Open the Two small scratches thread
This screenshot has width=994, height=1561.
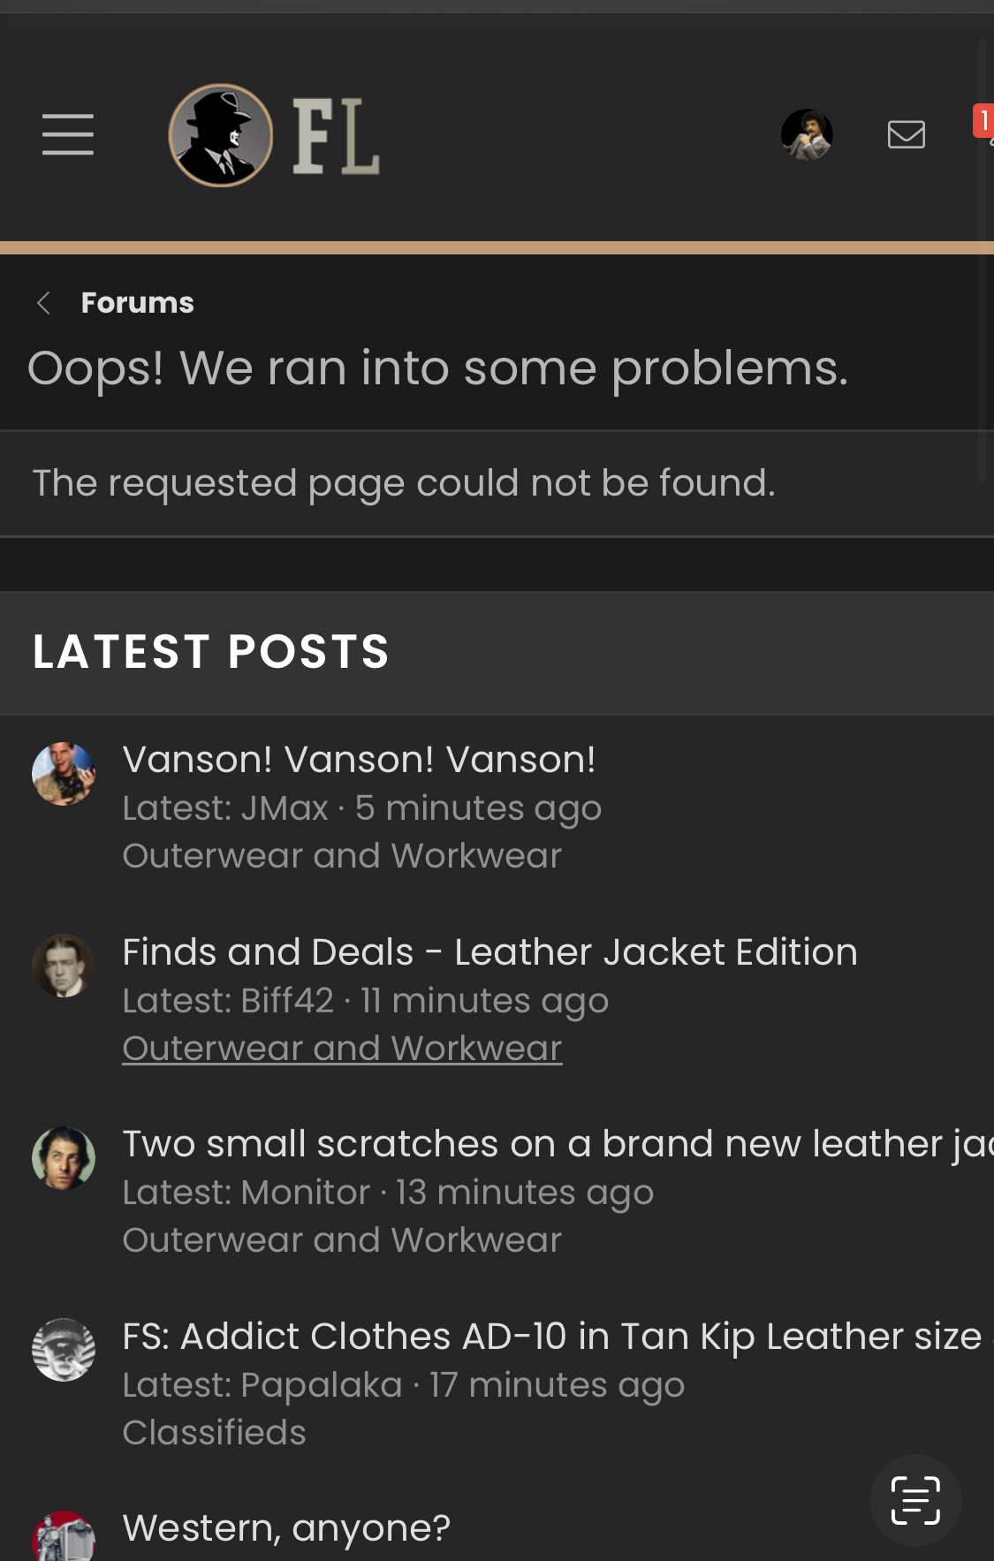tap(558, 1144)
